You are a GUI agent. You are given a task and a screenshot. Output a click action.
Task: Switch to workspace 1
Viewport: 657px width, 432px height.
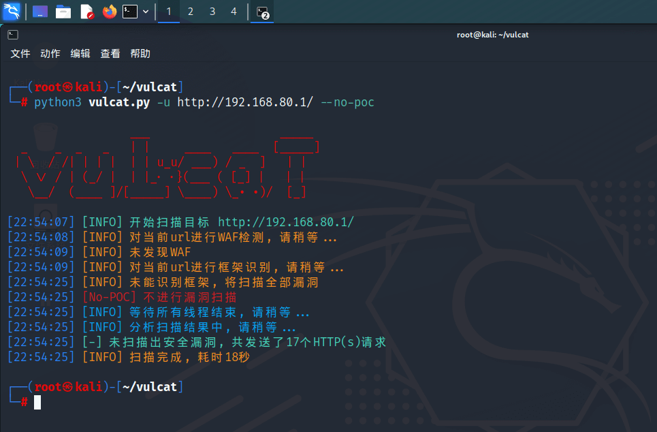point(169,12)
